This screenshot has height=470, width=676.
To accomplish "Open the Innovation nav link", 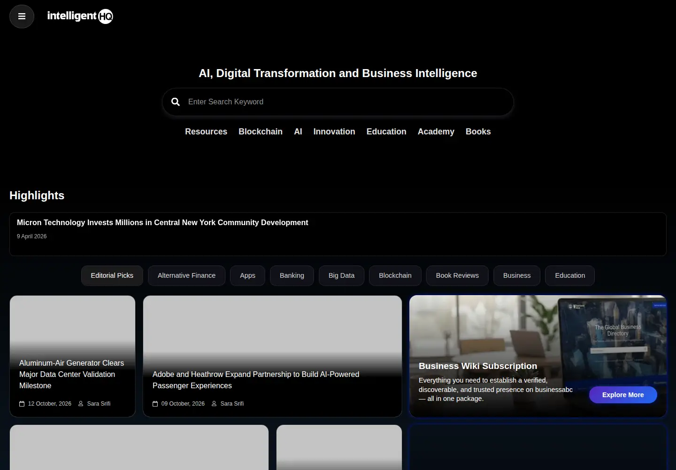I will tap(334, 132).
